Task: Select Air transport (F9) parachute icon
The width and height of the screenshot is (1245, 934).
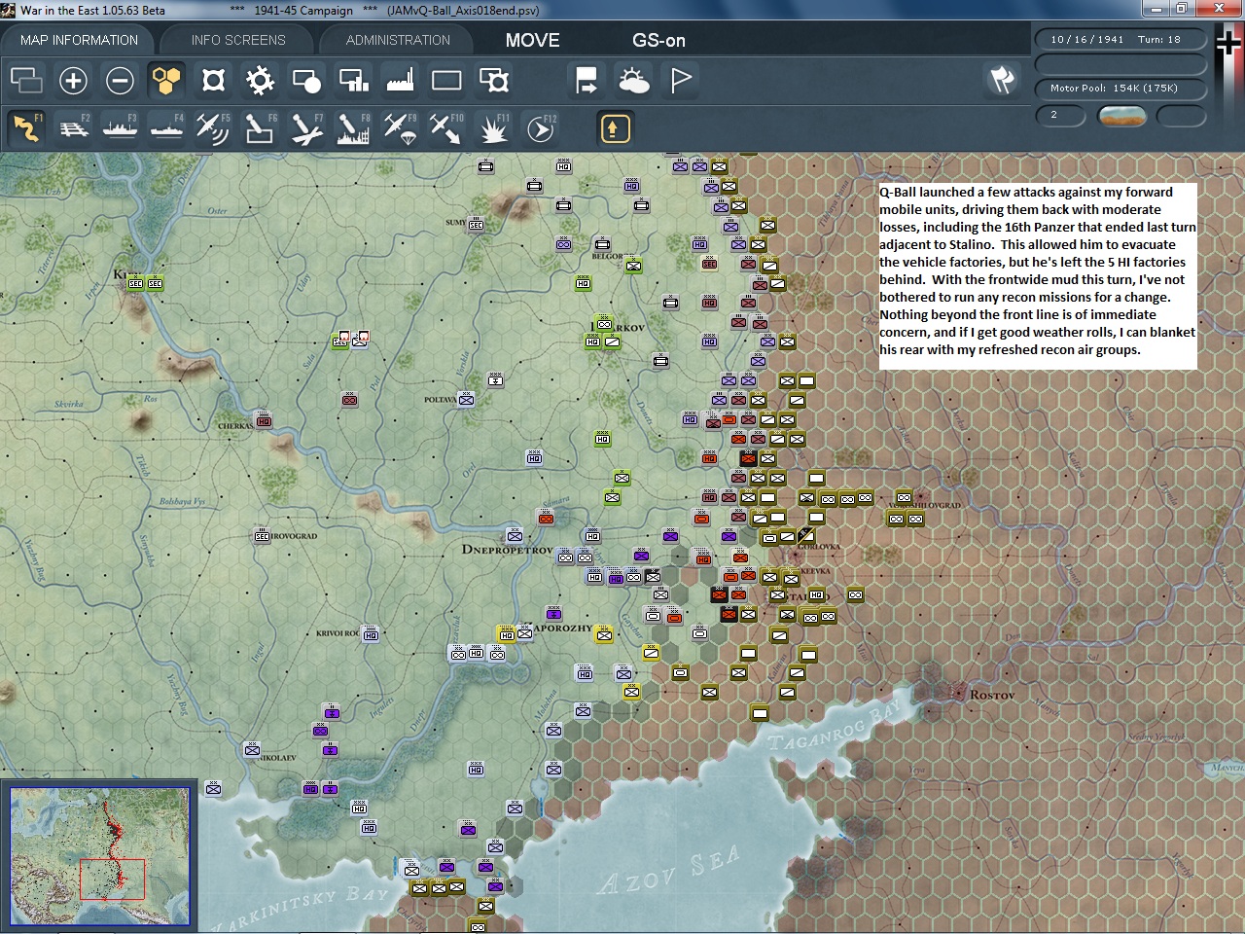Action: [400, 128]
